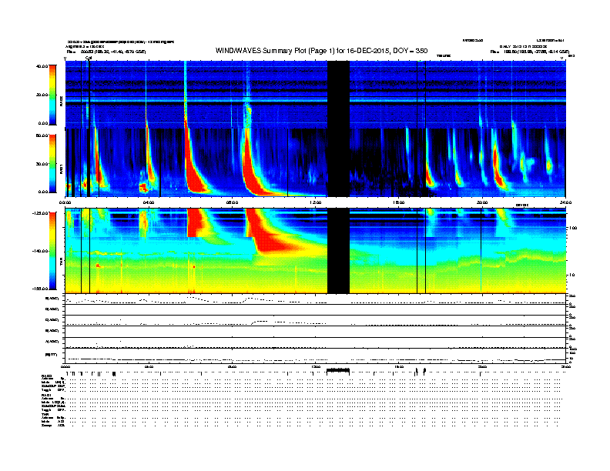Click the RAD1 intensity color bar

pyautogui.click(x=52, y=164)
